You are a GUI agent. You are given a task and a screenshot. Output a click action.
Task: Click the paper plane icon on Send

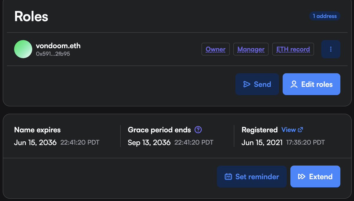(x=247, y=84)
